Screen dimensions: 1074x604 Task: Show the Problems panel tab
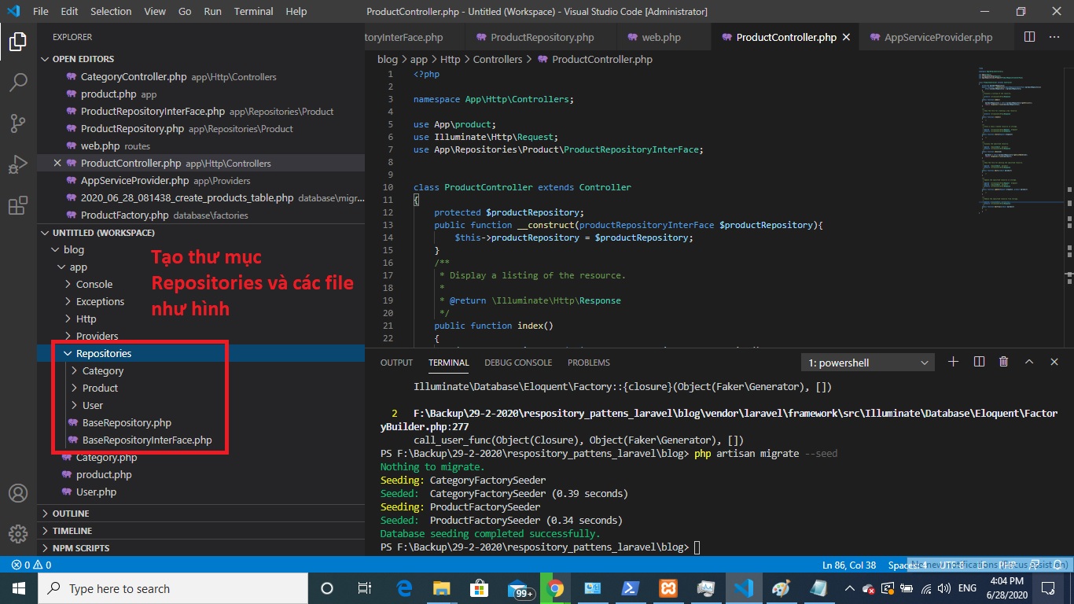(x=589, y=363)
